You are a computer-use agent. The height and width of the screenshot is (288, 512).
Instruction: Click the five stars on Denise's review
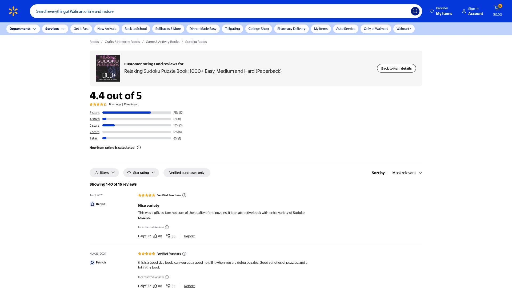(146, 195)
